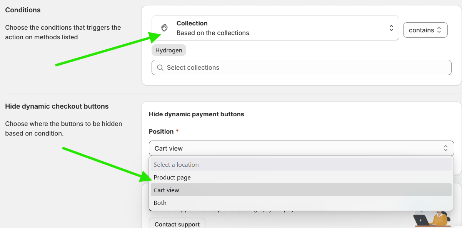This screenshot has width=462, height=228.
Task: Click the Contact support button
Action: click(177, 224)
